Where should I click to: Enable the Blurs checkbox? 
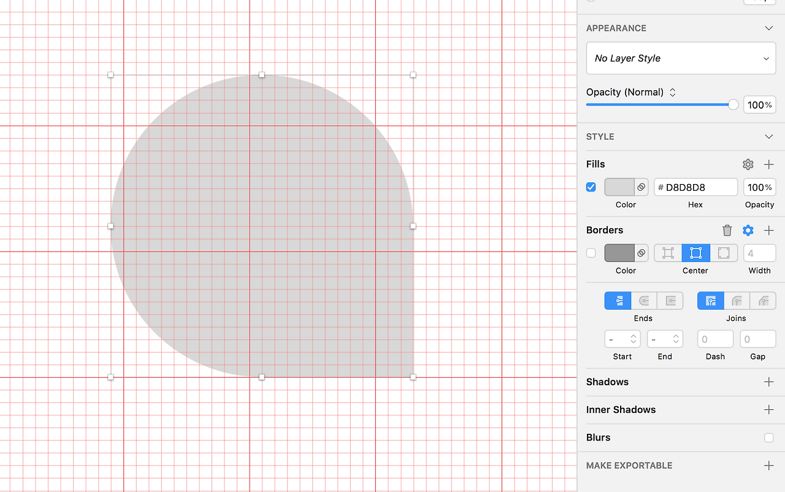click(768, 437)
